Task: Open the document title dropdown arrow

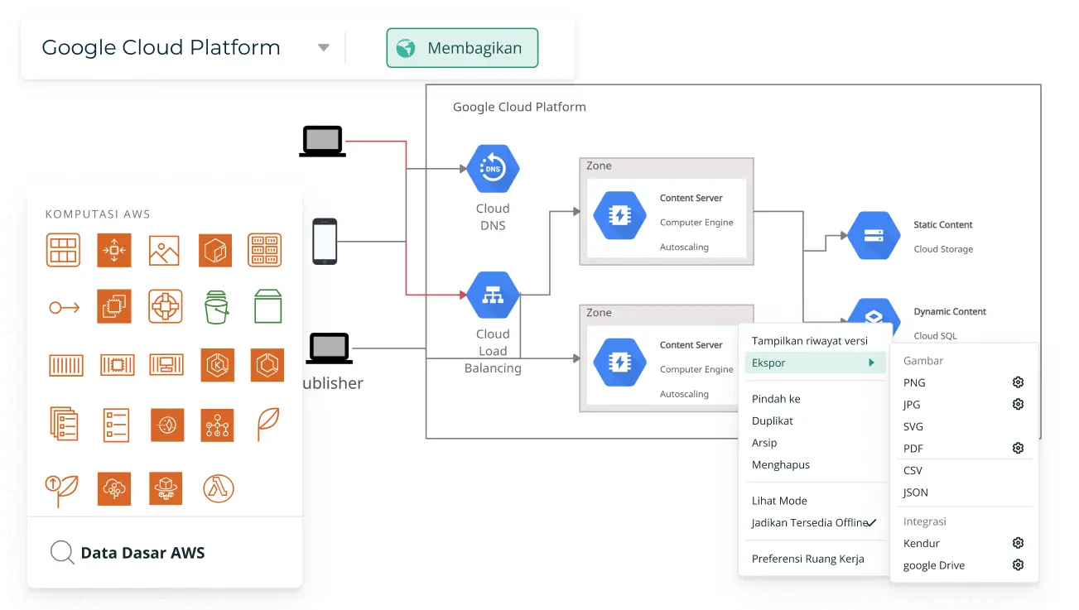Action: tap(324, 48)
